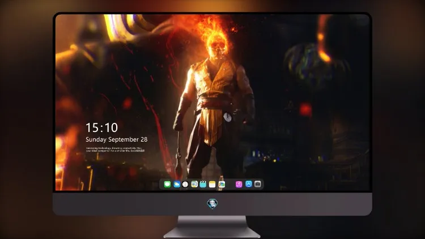425x239 pixels.
Task: Click the 15:10 clock widget
Action: click(101, 127)
